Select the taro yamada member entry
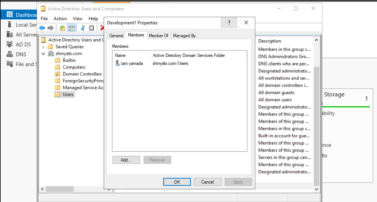Viewport: 377px width, 202px height. click(129, 63)
